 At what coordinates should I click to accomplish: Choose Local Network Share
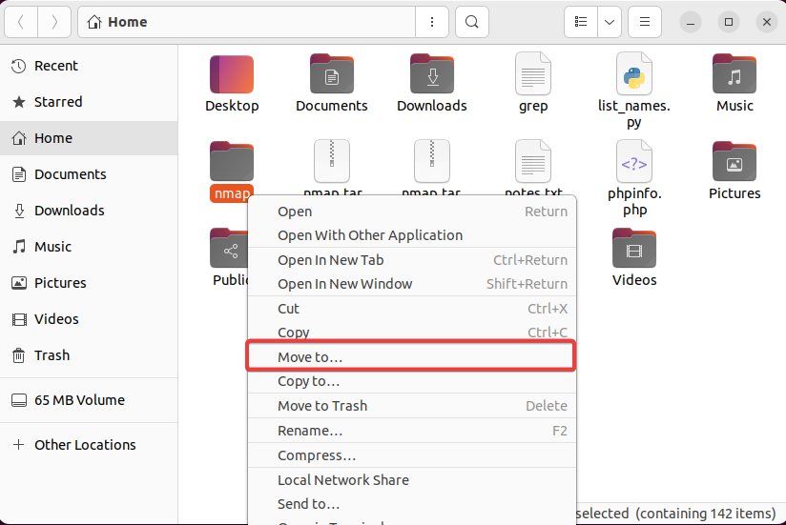tap(411, 480)
